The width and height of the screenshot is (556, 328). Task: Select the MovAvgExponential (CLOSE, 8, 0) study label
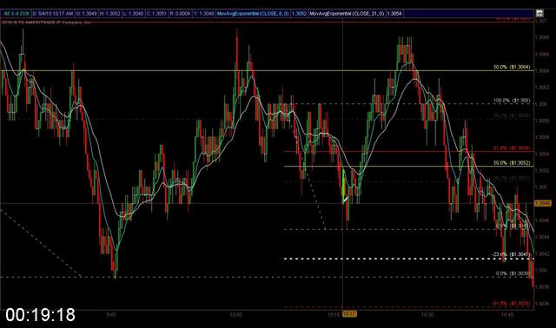point(253,14)
